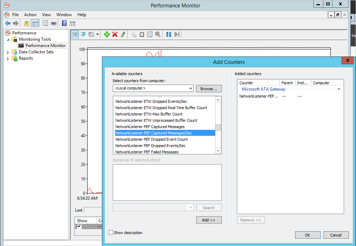Click the Back arrow in main toolbar
The height and width of the screenshot is (246, 356).
8,23
